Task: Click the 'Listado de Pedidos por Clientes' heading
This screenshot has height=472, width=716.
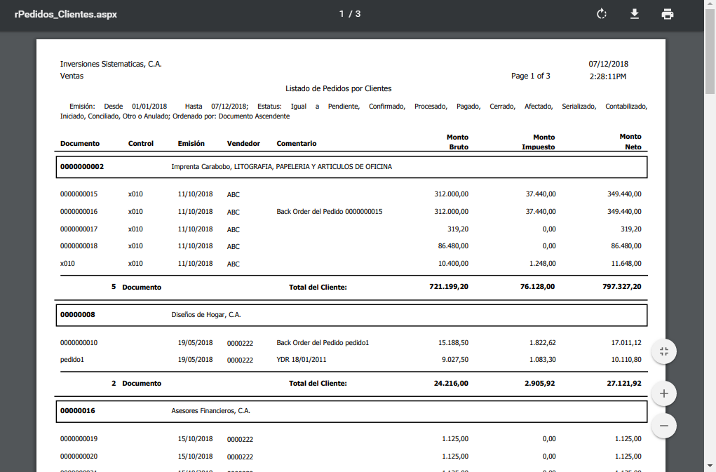Action: 338,88
